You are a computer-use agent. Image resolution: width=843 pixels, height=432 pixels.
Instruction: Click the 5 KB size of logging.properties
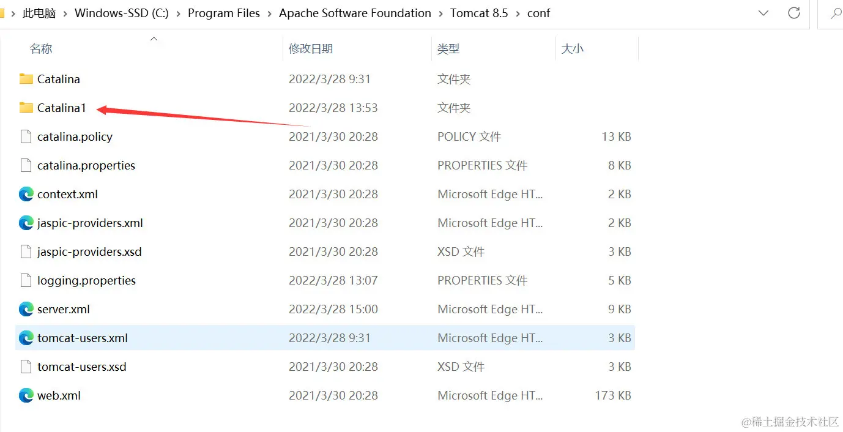coord(620,280)
